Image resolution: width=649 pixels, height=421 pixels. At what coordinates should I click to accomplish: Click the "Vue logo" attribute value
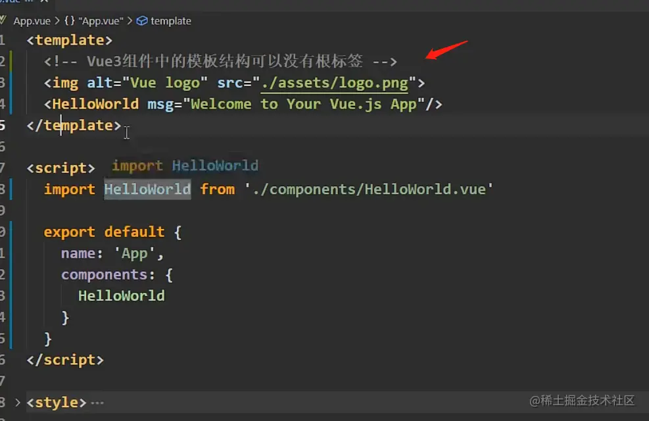pyautogui.click(x=165, y=83)
